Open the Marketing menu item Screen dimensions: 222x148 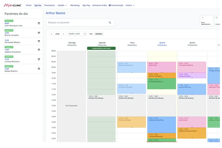point(75,5)
